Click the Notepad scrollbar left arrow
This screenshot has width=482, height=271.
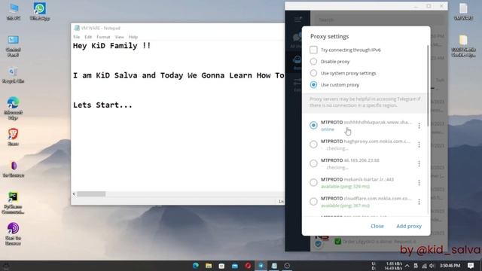[74, 194]
